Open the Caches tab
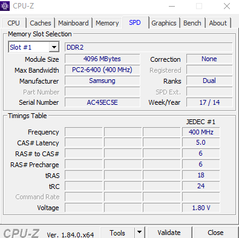The width and height of the screenshot is (239, 238). (x=41, y=23)
